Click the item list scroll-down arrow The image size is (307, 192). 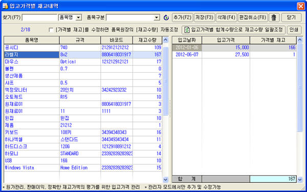[x=166, y=179]
